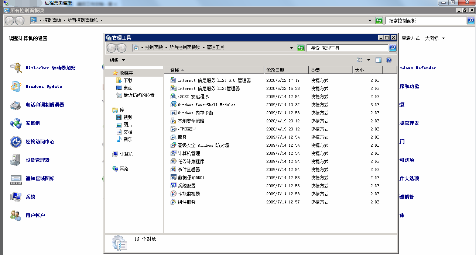Select the 数据源(ODBC) shortcut icon
Image resolution: width=476 pixels, height=255 pixels.
(174, 178)
